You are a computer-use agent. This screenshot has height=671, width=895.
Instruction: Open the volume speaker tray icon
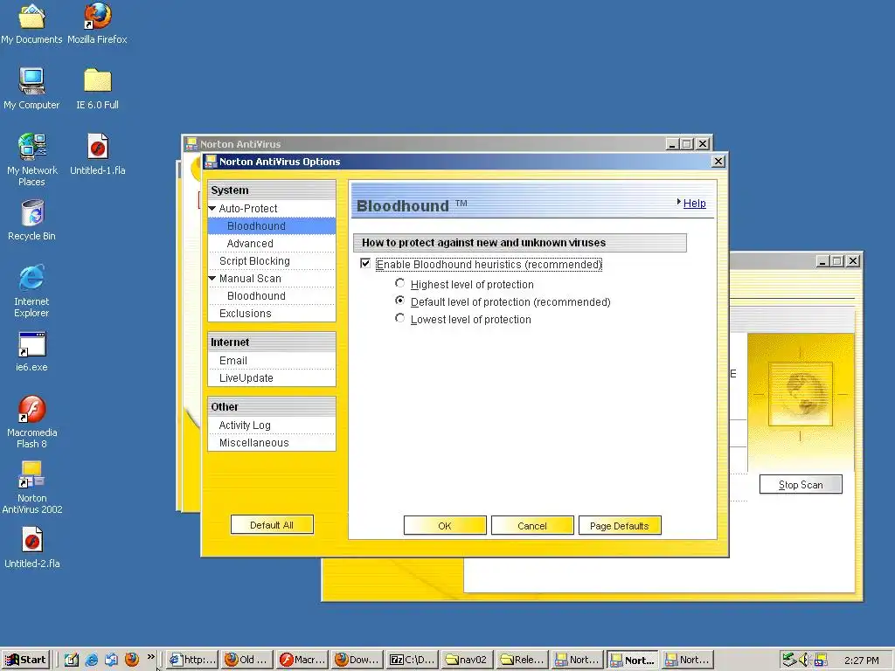coord(804,660)
